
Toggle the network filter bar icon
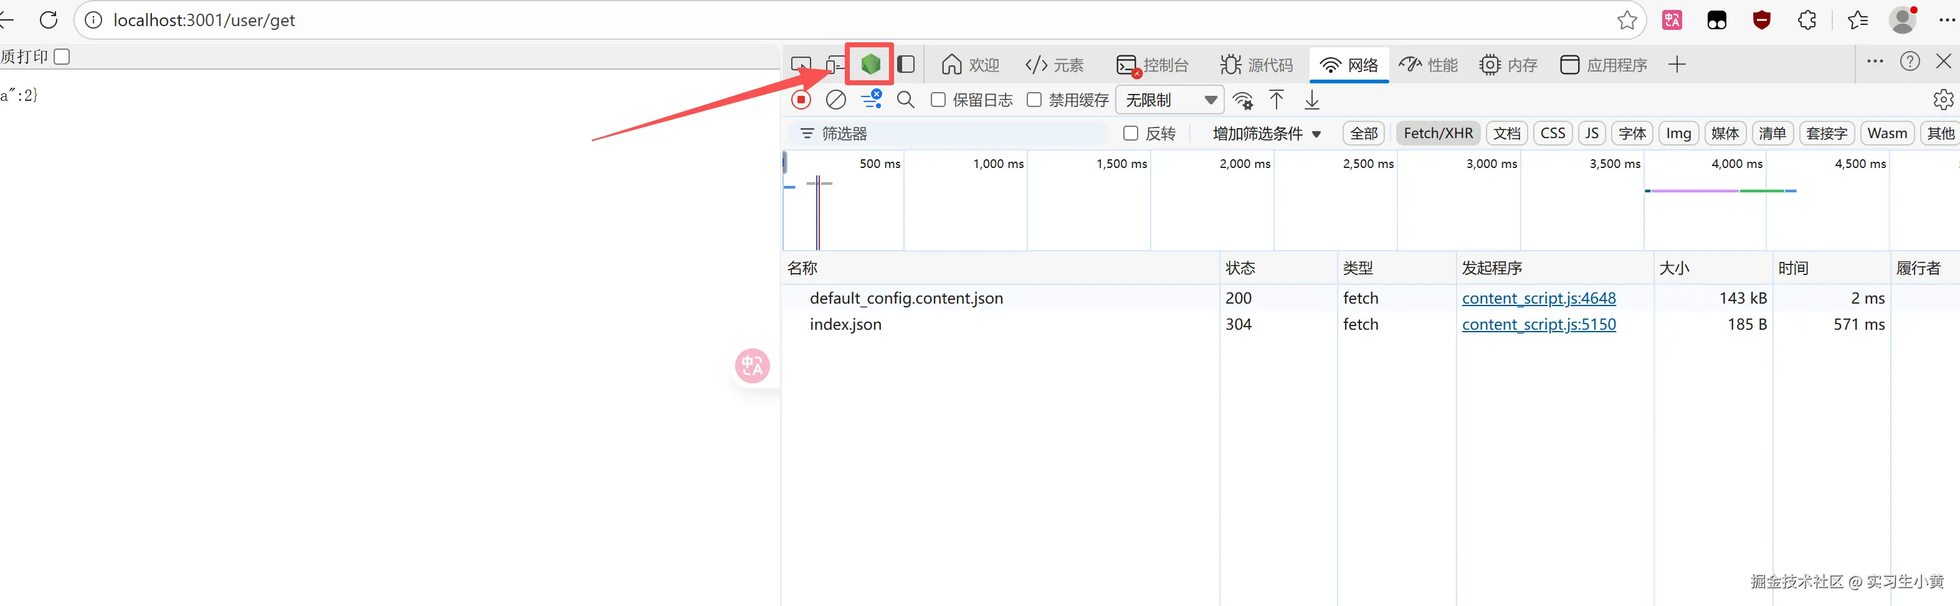(871, 100)
